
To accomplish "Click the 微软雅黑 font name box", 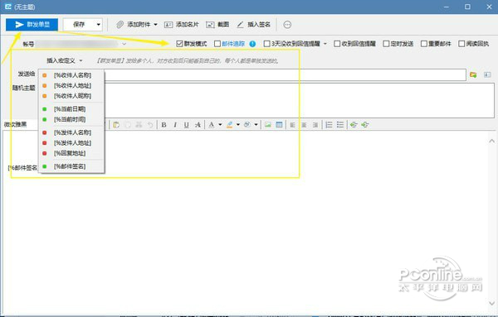I will [x=20, y=124].
